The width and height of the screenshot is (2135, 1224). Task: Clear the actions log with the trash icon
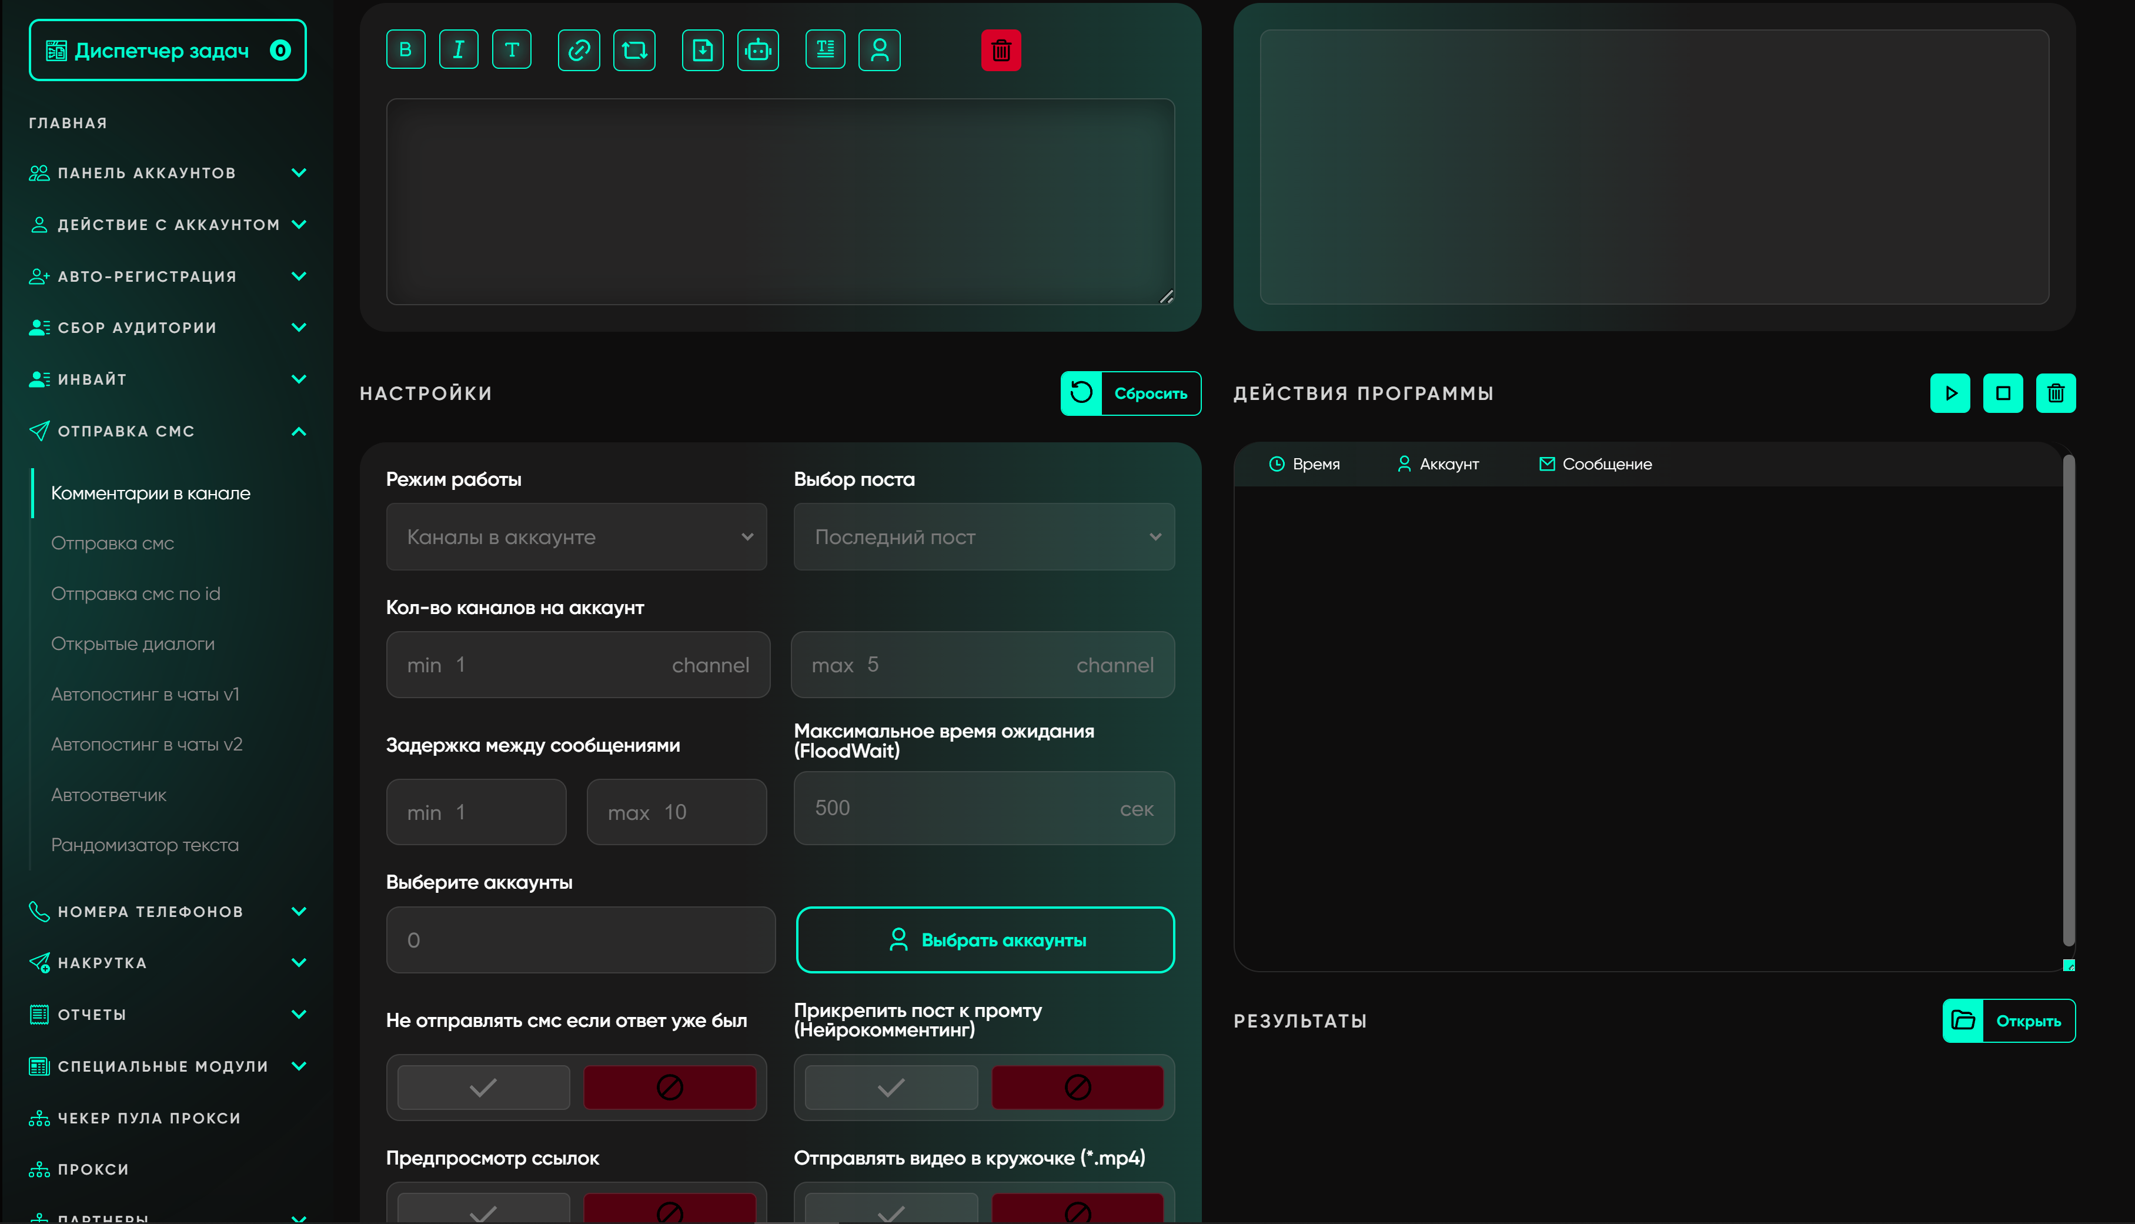(x=2055, y=392)
